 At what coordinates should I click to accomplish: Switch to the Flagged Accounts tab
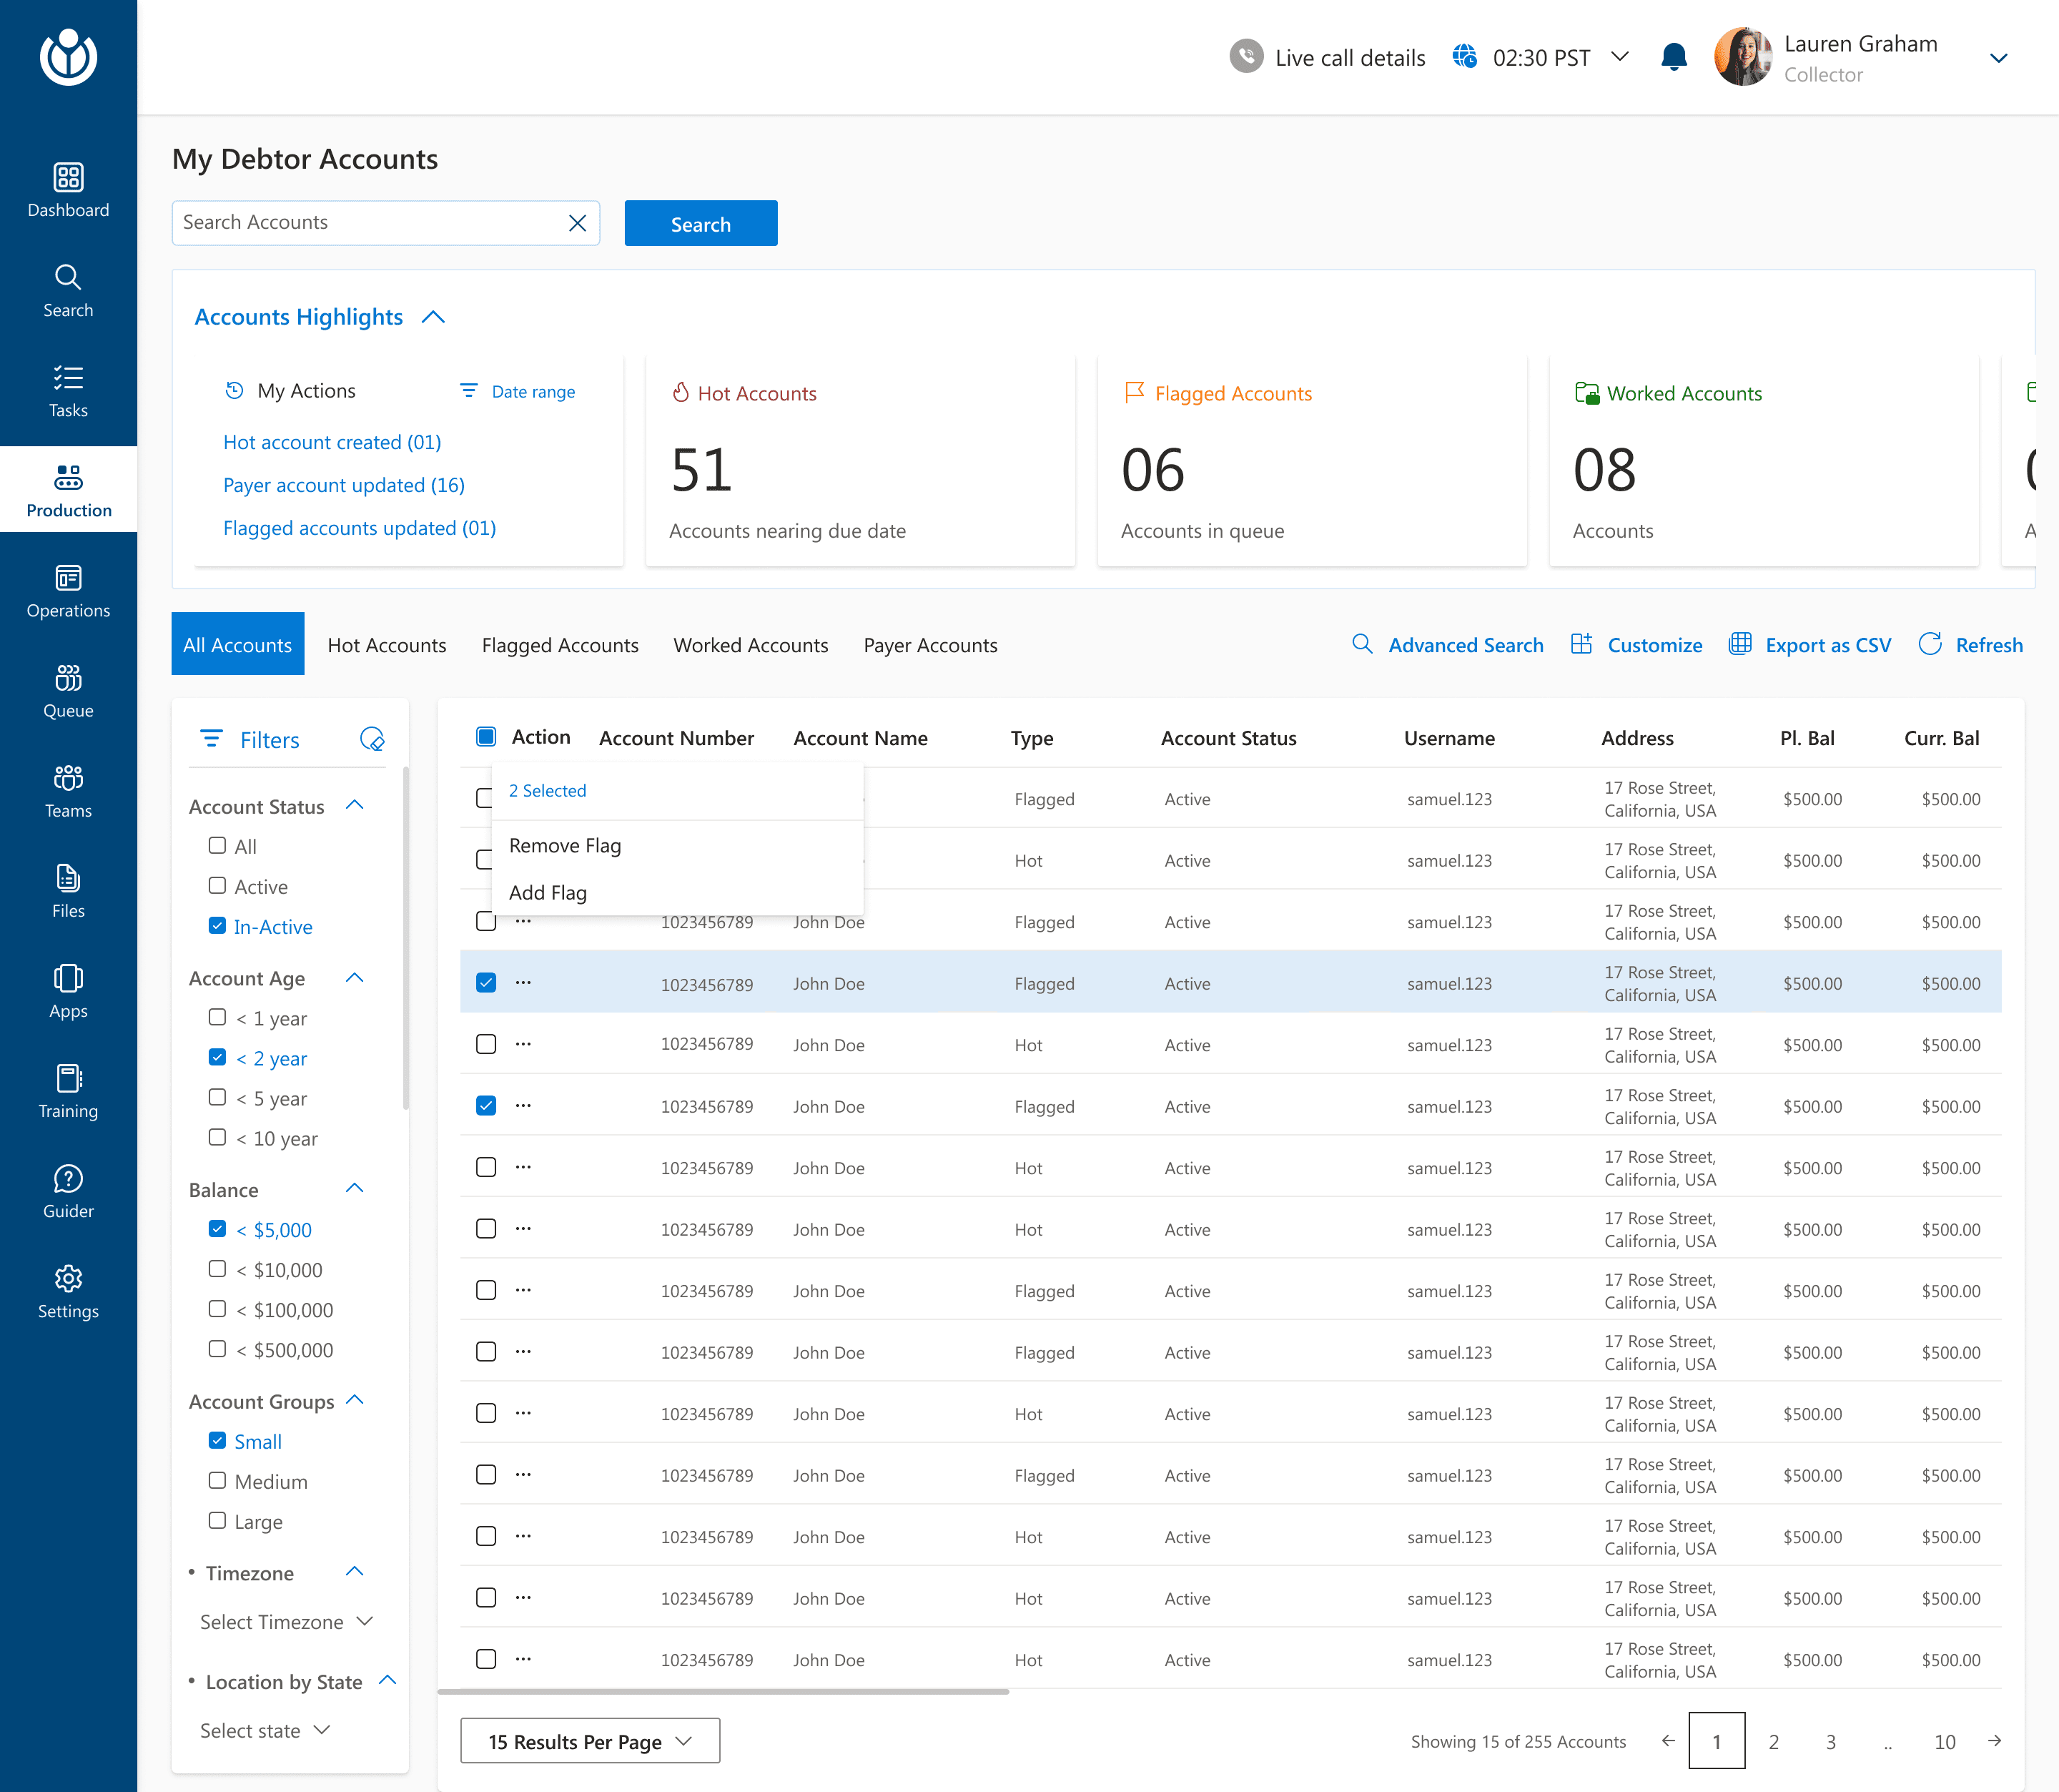click(560, 645)
